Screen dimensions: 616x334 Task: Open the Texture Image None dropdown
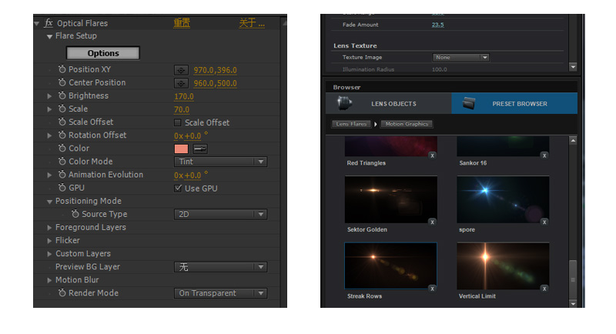(x=460, y=57)
